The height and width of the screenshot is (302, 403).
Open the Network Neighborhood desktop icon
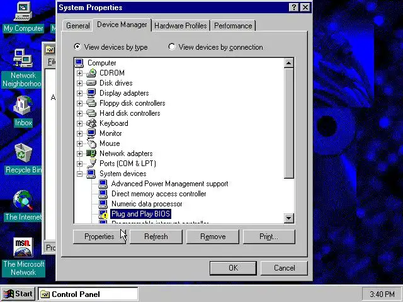pos(23,59)
